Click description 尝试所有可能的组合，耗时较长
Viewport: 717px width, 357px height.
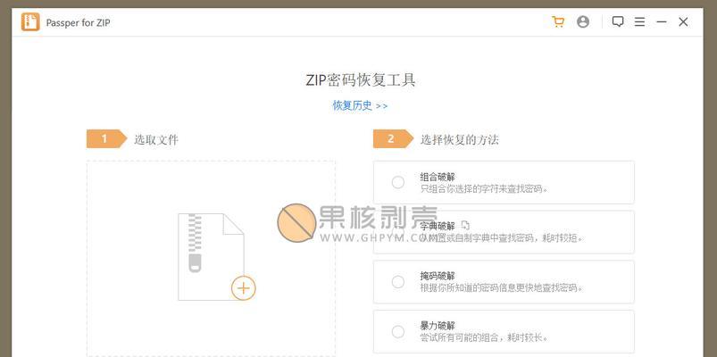pyautogui.click(x=484, y=337)
